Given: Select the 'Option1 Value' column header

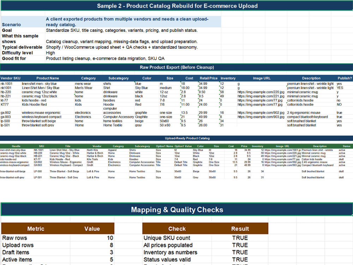Looking at the screenshot, I should 183,146.
